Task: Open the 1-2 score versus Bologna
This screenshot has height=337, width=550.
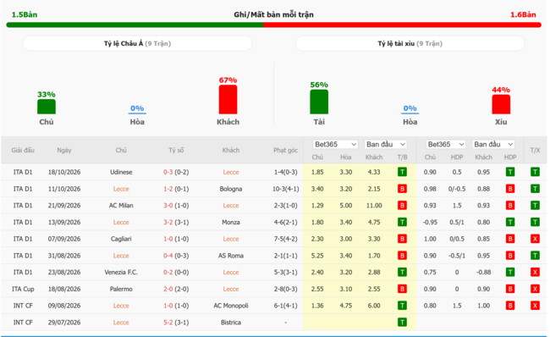Action: pyautogui.click(x=168, y=189)
